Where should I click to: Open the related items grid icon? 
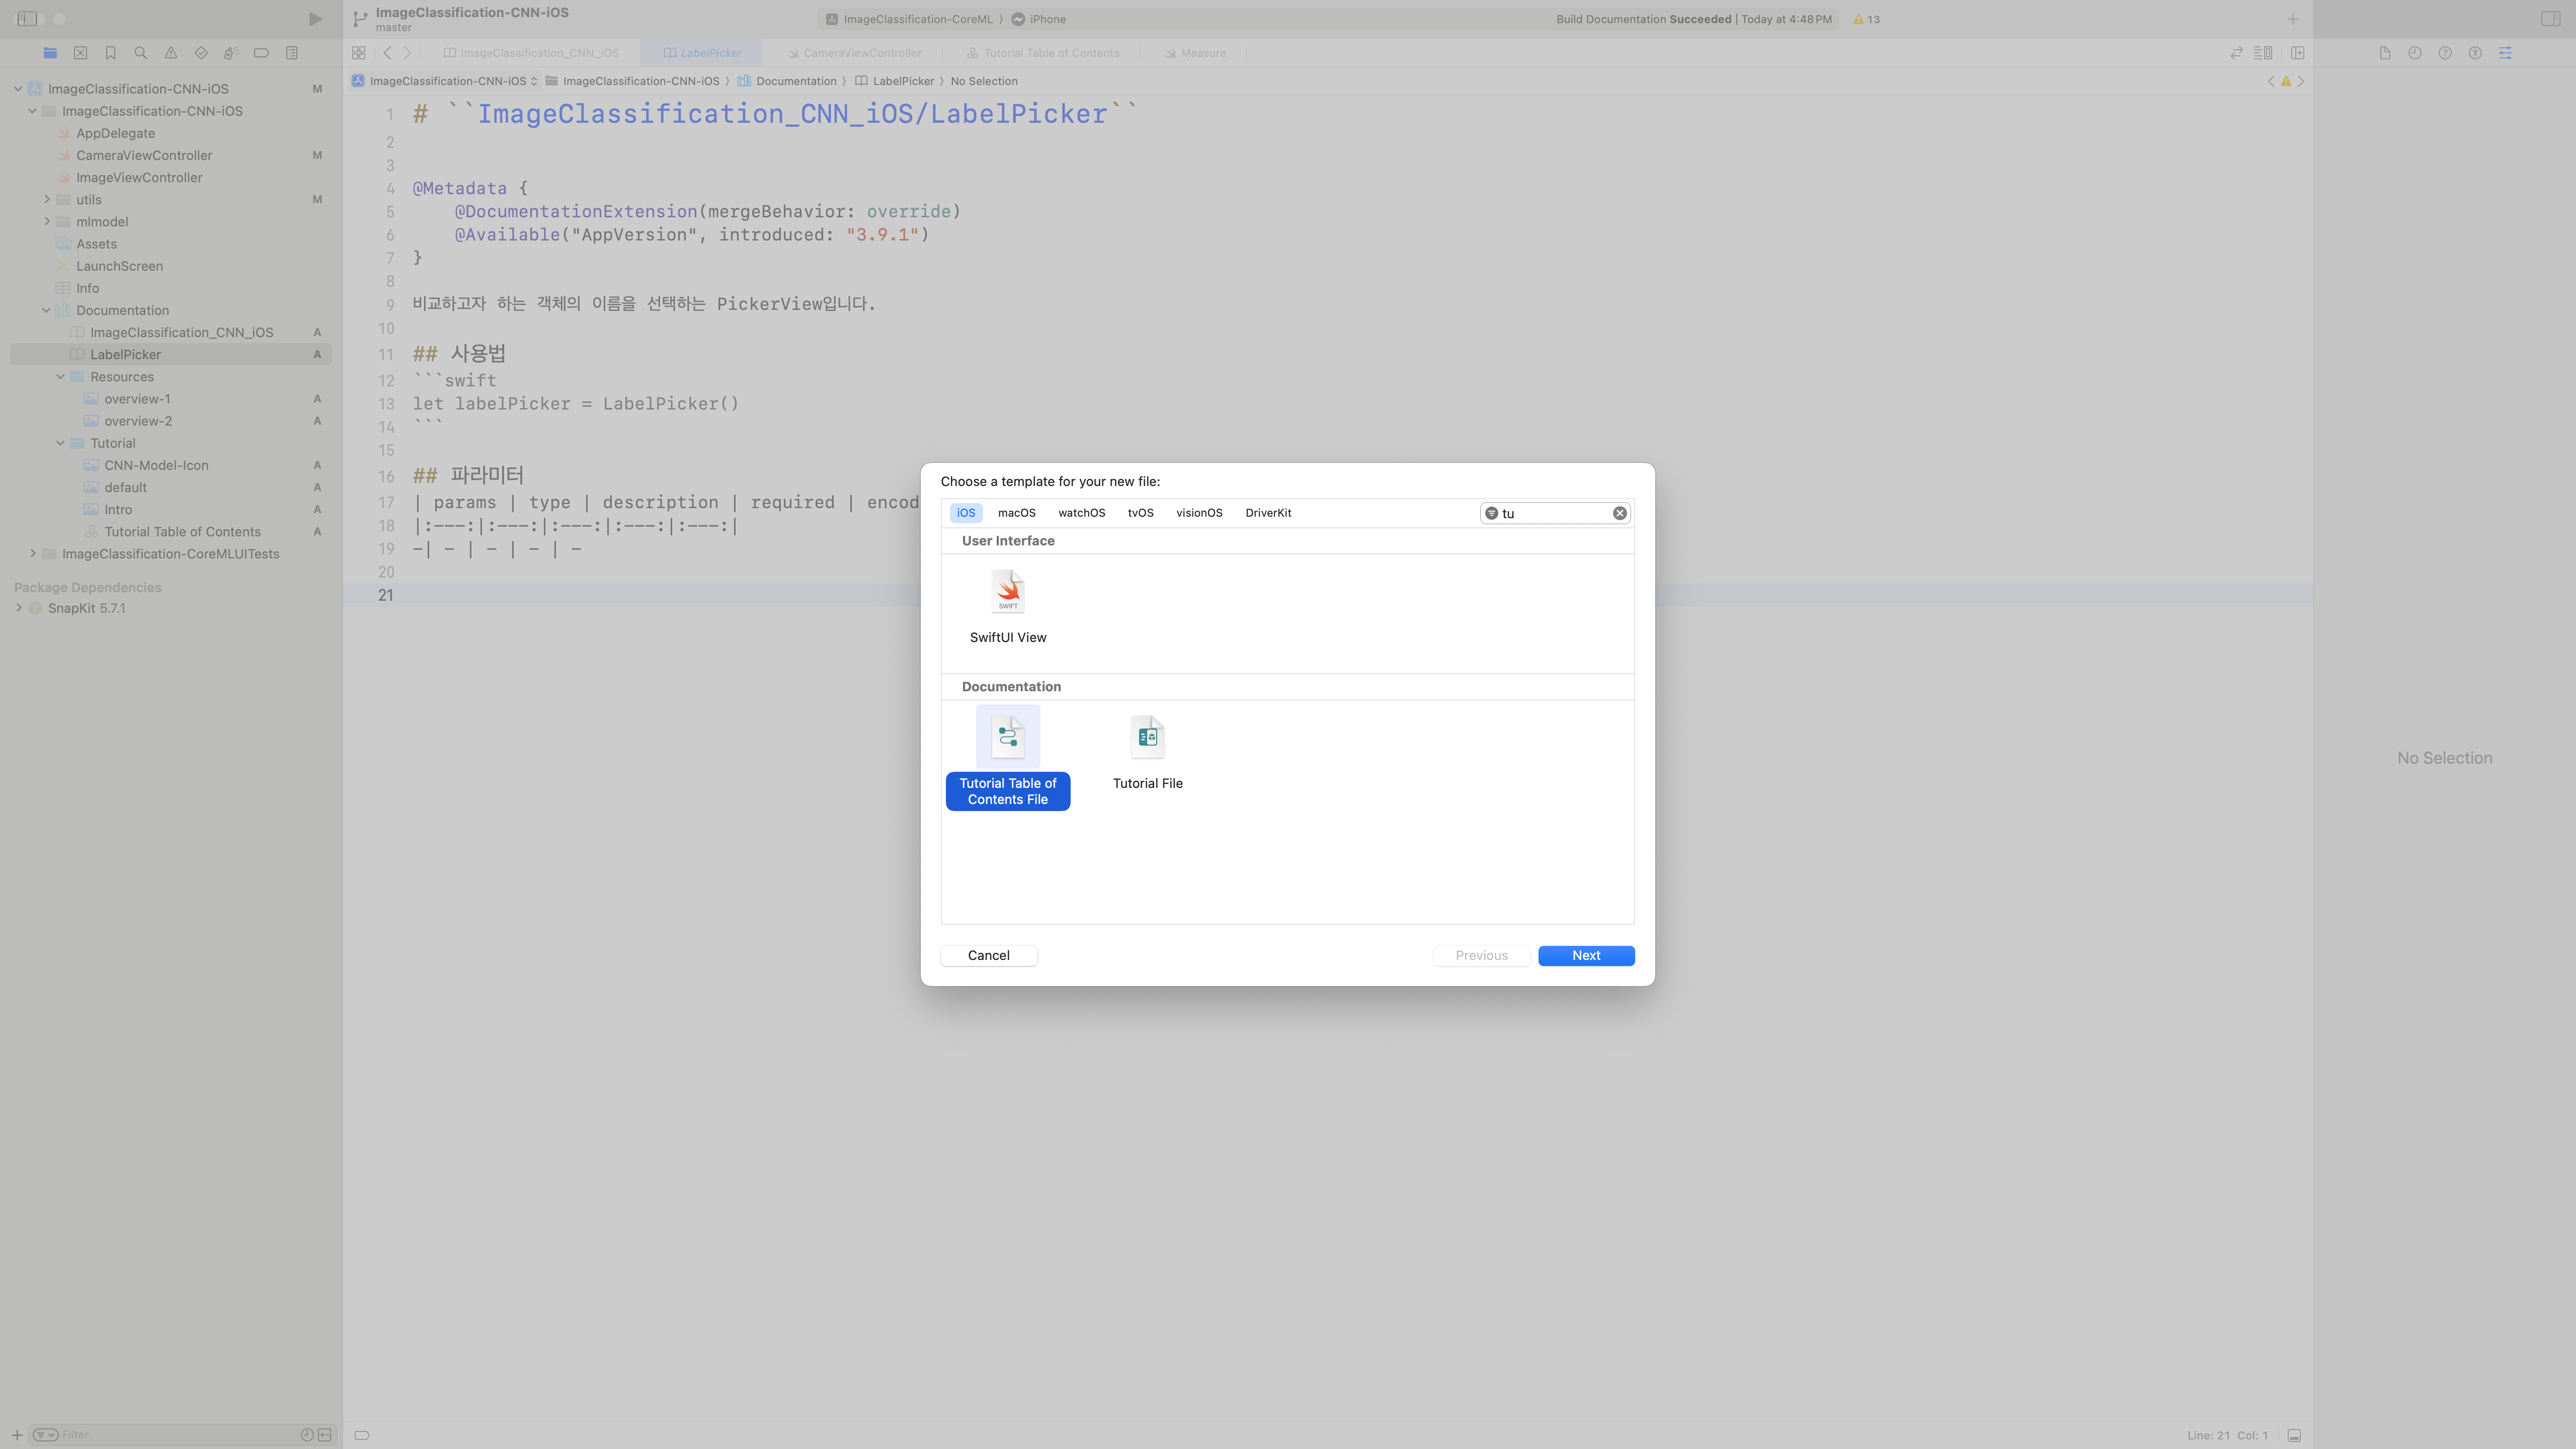[x=359, y=53]
